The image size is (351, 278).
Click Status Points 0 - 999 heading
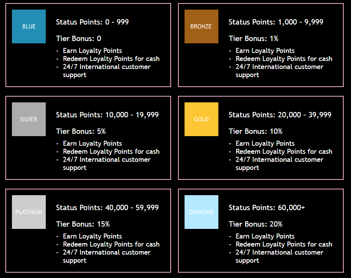92,22
